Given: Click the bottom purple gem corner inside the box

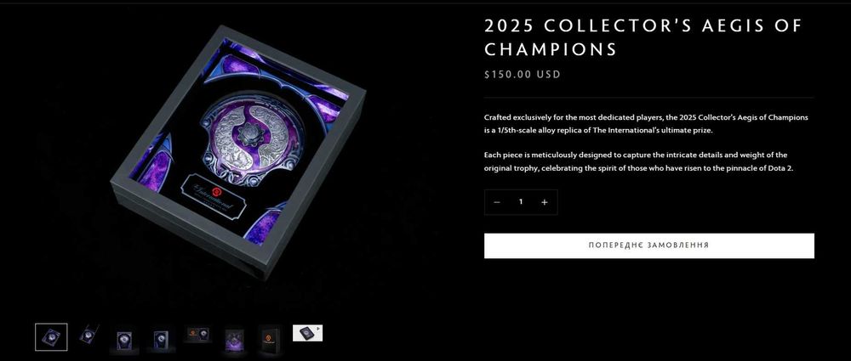Looking at the screenshot, I should (266, 223).
